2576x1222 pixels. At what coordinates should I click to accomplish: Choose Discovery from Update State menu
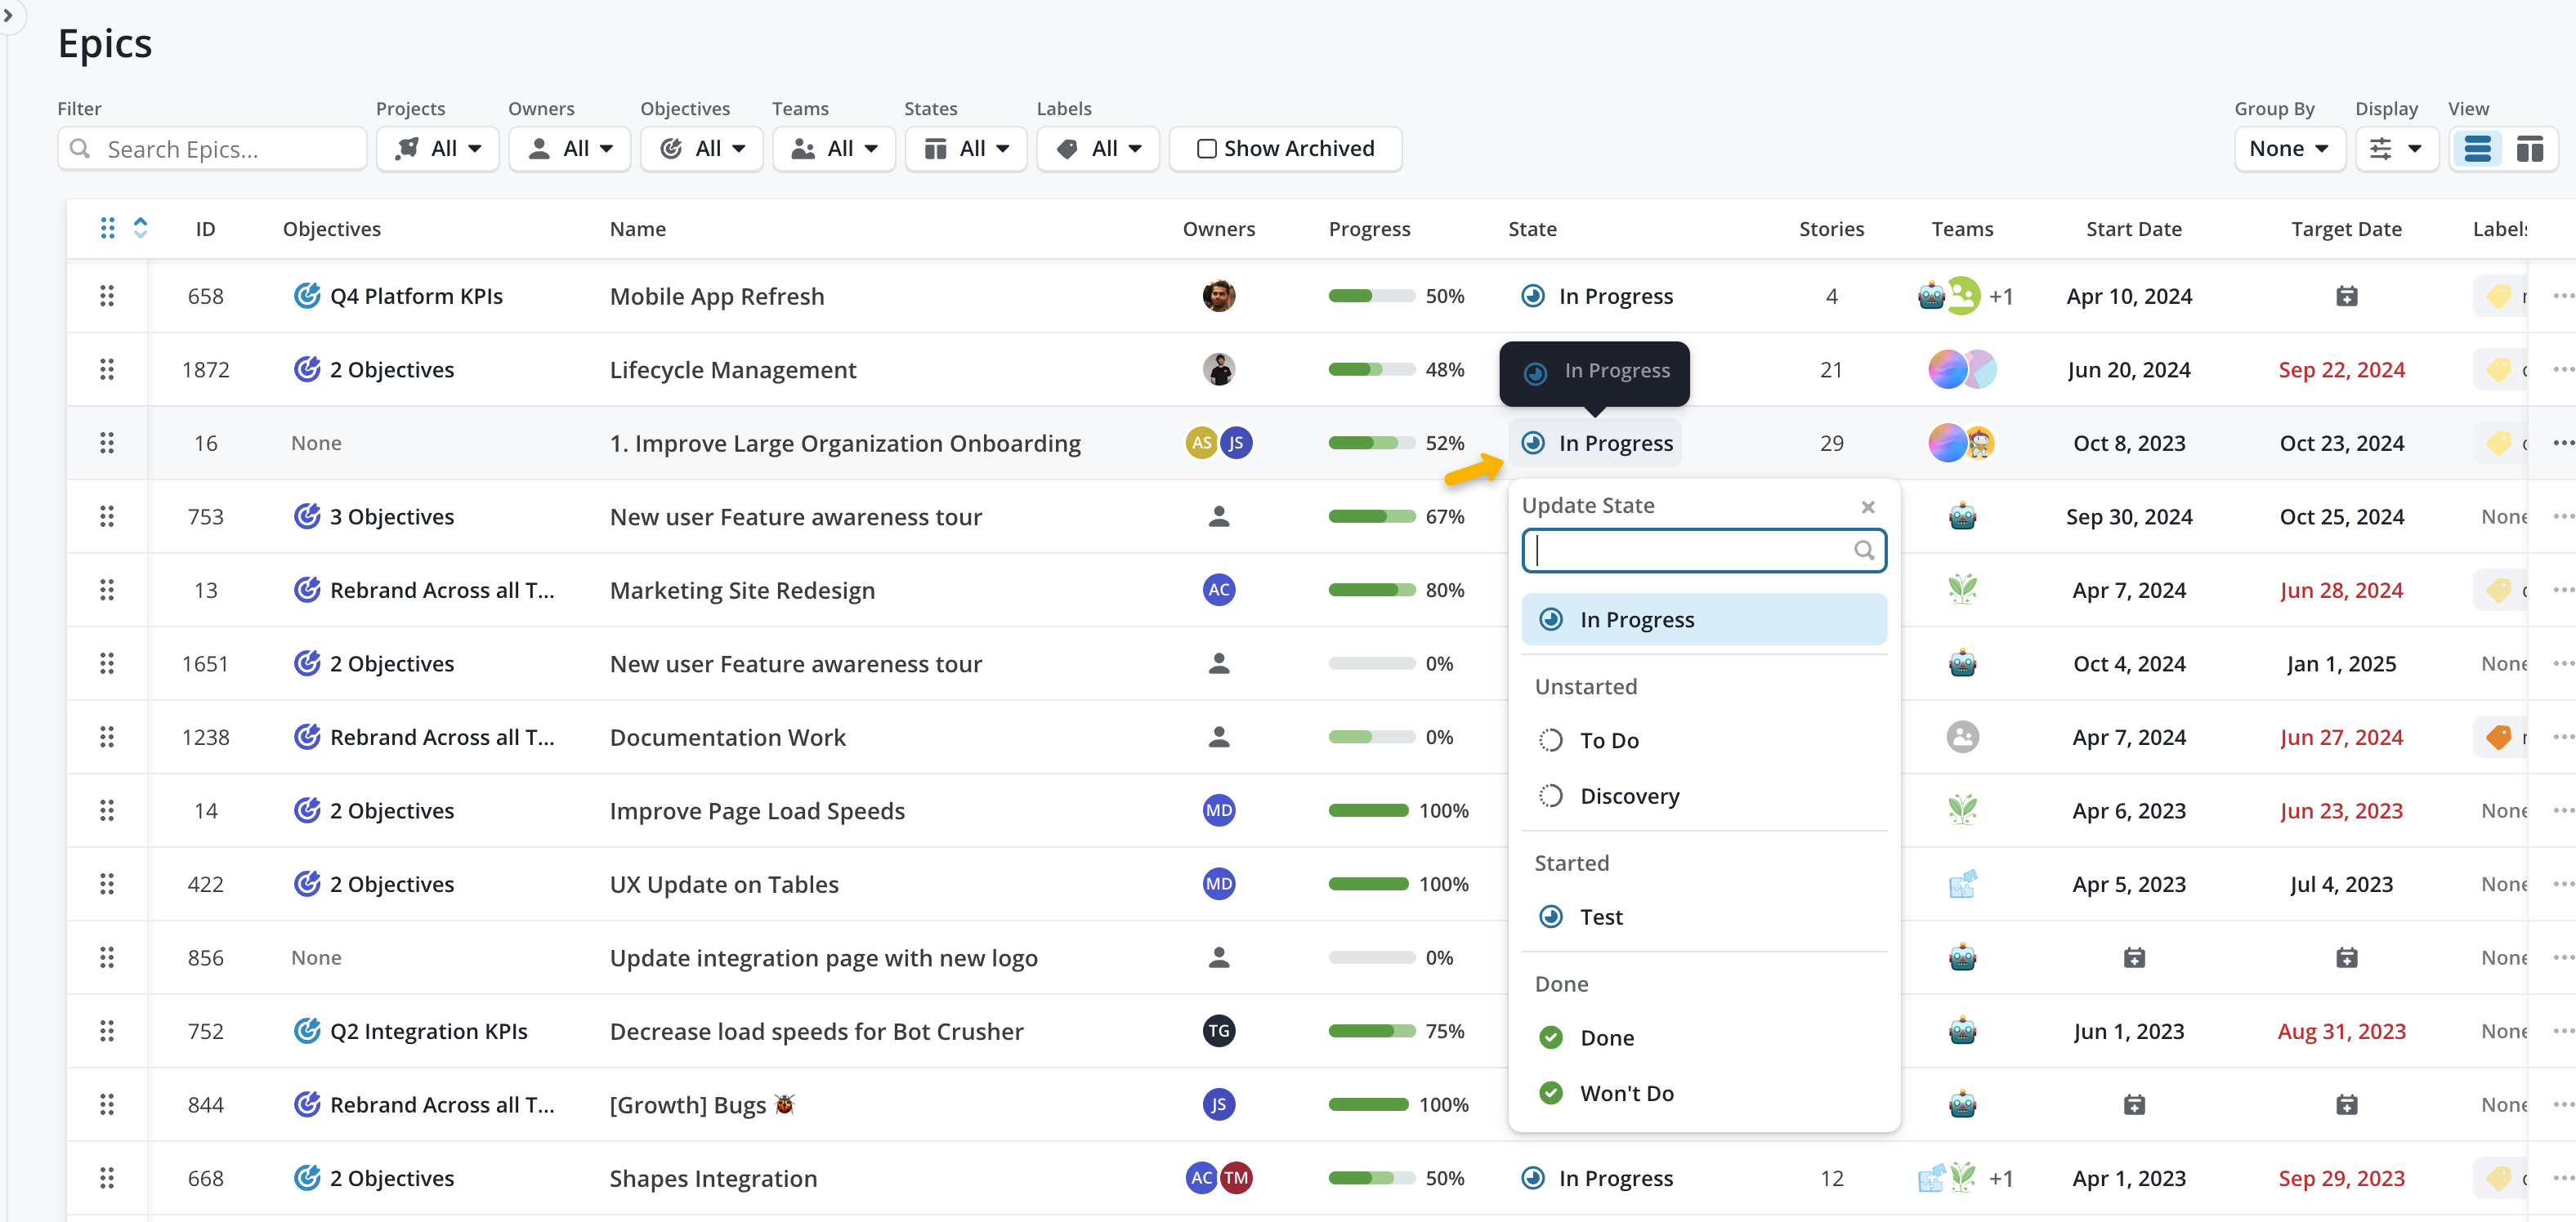pyautogui.click(x=1629, y=796)
